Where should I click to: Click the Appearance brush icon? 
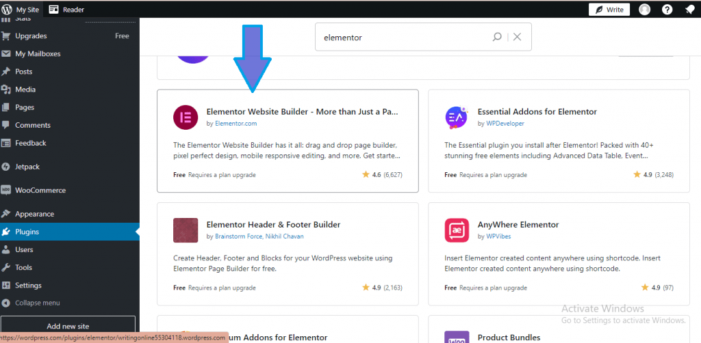(5, 214)
